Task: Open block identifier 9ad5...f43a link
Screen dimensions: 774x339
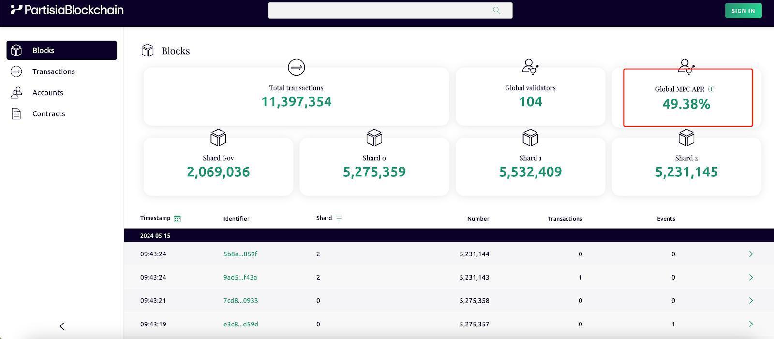Action: point(240,278)
